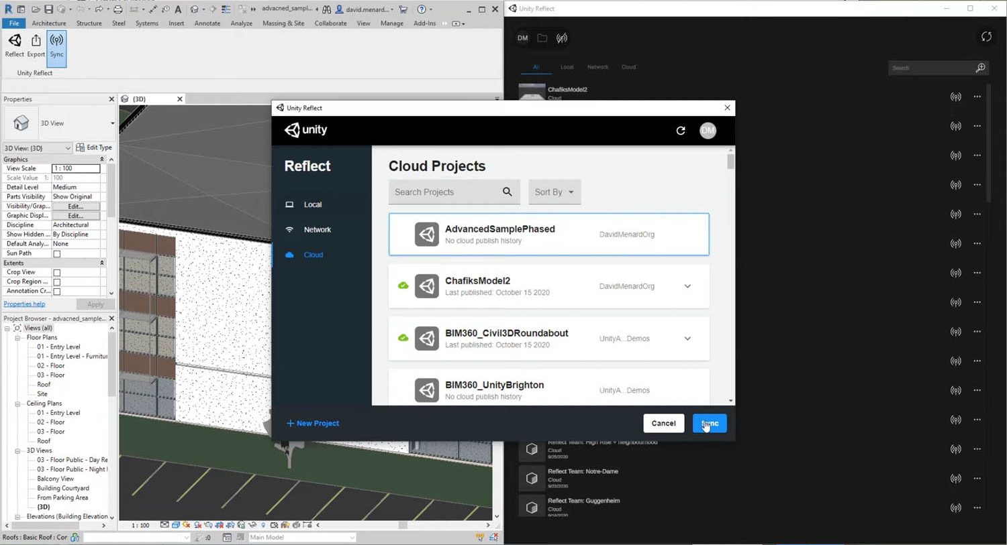The image size is (1007, 545).
Task: Save project with Revit quick access Save icon
Action: tap(48, 9)
